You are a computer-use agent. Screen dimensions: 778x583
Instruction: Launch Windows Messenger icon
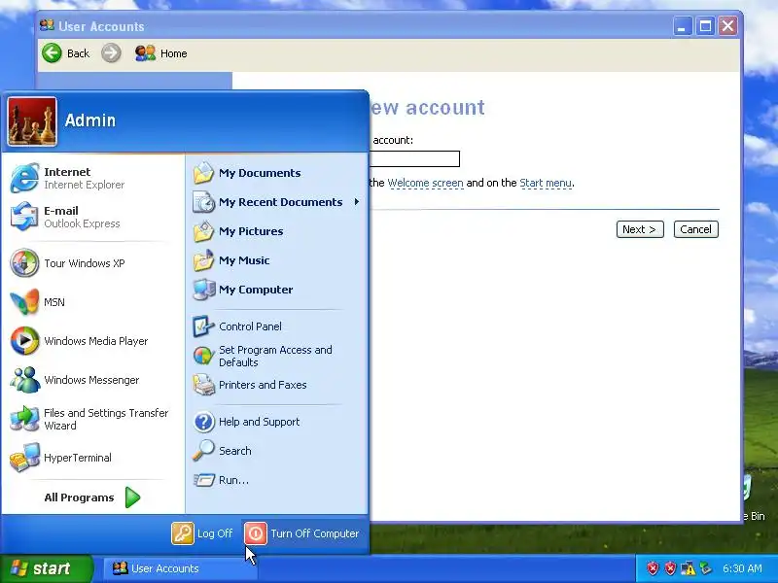tap(25, 380)
